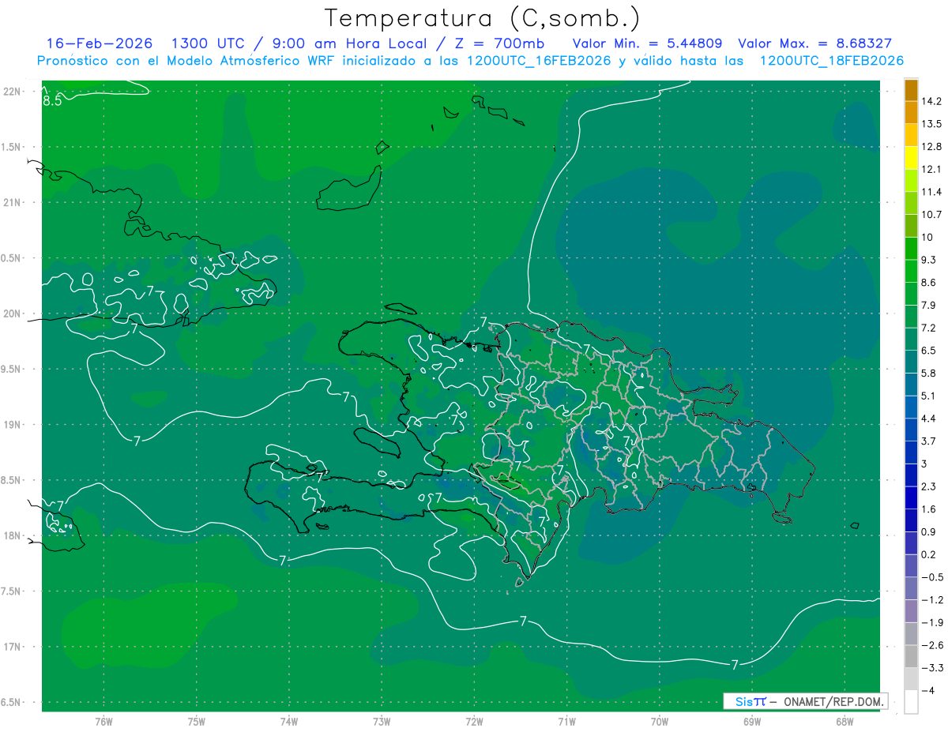Click the 16-Feb-2026 date text

click(x=100, y=43)
